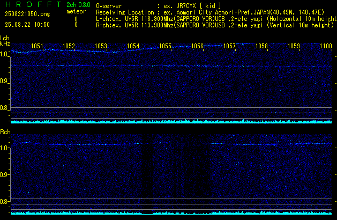The width and height of the screenshot is (337, 220).
Task: Click the 1058 time marker
Action: (261, 46)
